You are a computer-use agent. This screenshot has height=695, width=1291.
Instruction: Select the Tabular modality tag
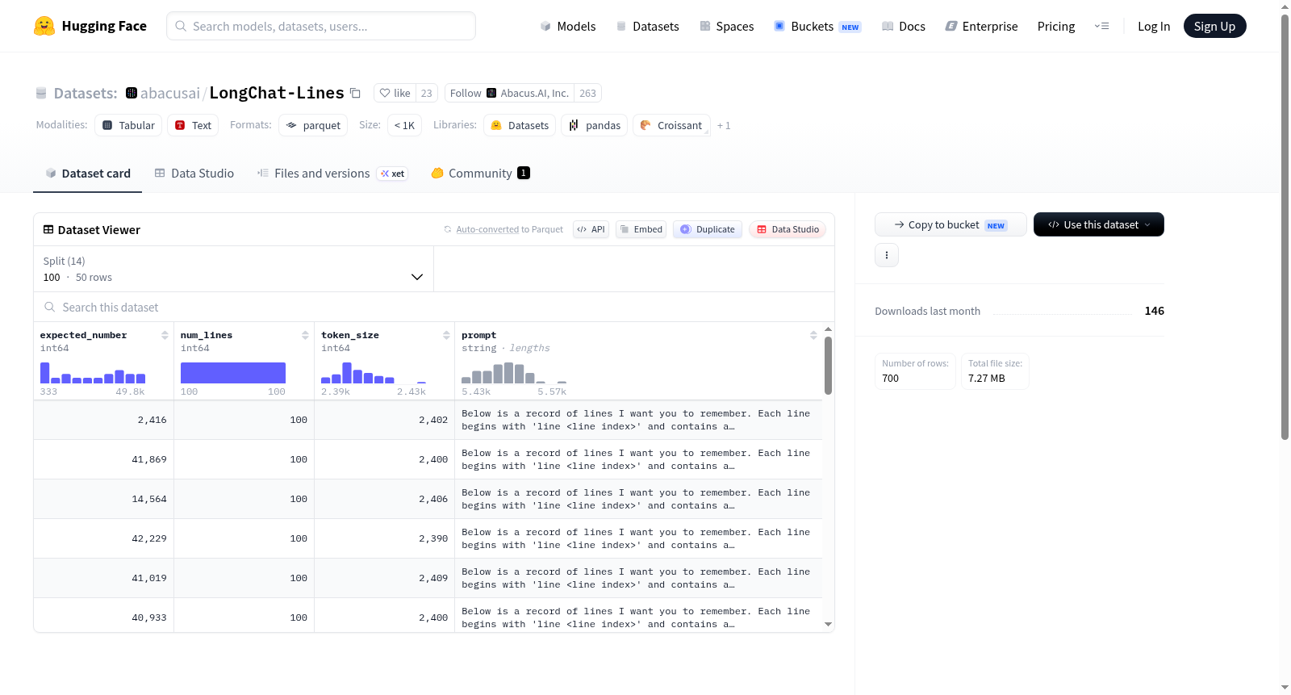(128, 125)
